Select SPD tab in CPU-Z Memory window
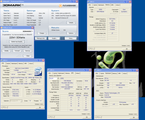The height and width of the screenshot is (120, 145). coord(112,5)
